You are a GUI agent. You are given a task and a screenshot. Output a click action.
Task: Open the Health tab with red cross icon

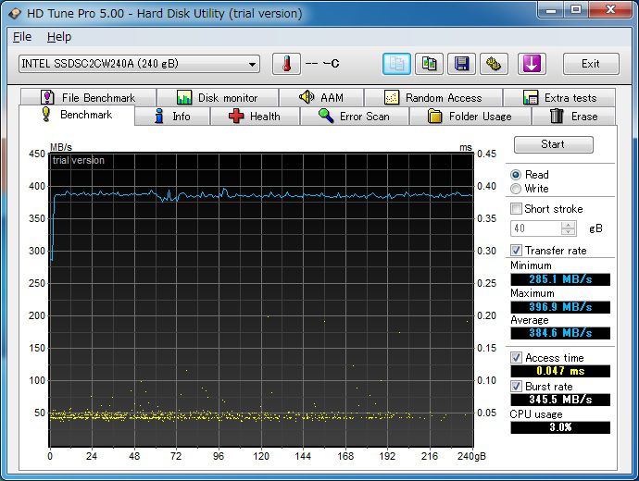click(x=255, y=117)
